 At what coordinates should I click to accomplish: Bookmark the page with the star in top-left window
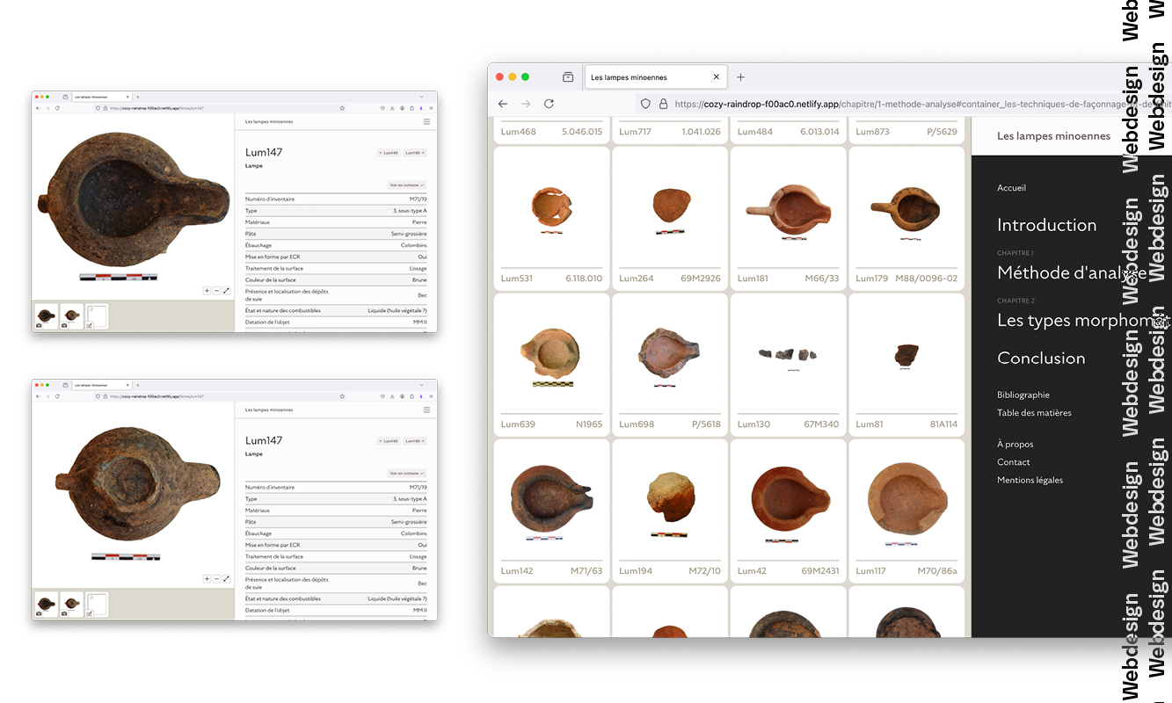point(342,108)
